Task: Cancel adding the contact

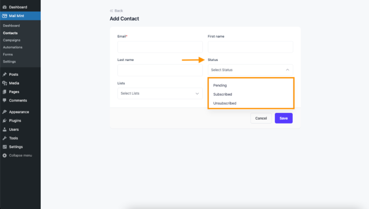Action: tap(261, 118)
